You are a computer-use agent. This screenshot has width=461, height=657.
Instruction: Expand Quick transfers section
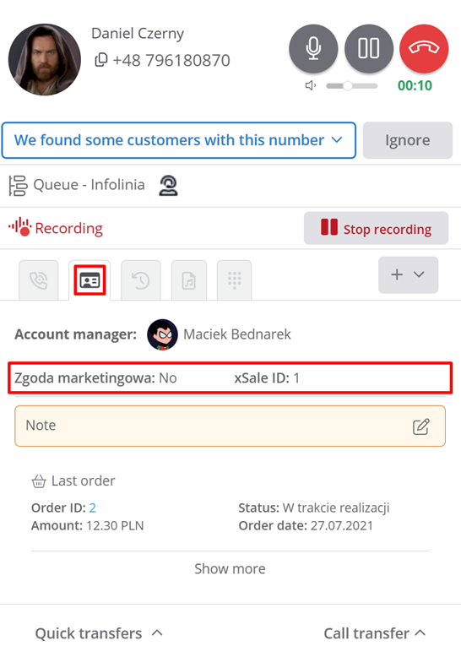99,633
